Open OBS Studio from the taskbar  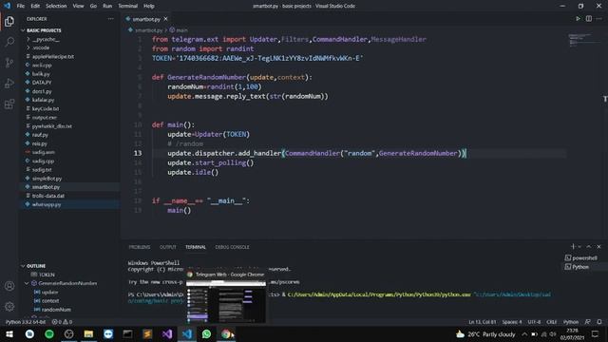tap(68, 333)
